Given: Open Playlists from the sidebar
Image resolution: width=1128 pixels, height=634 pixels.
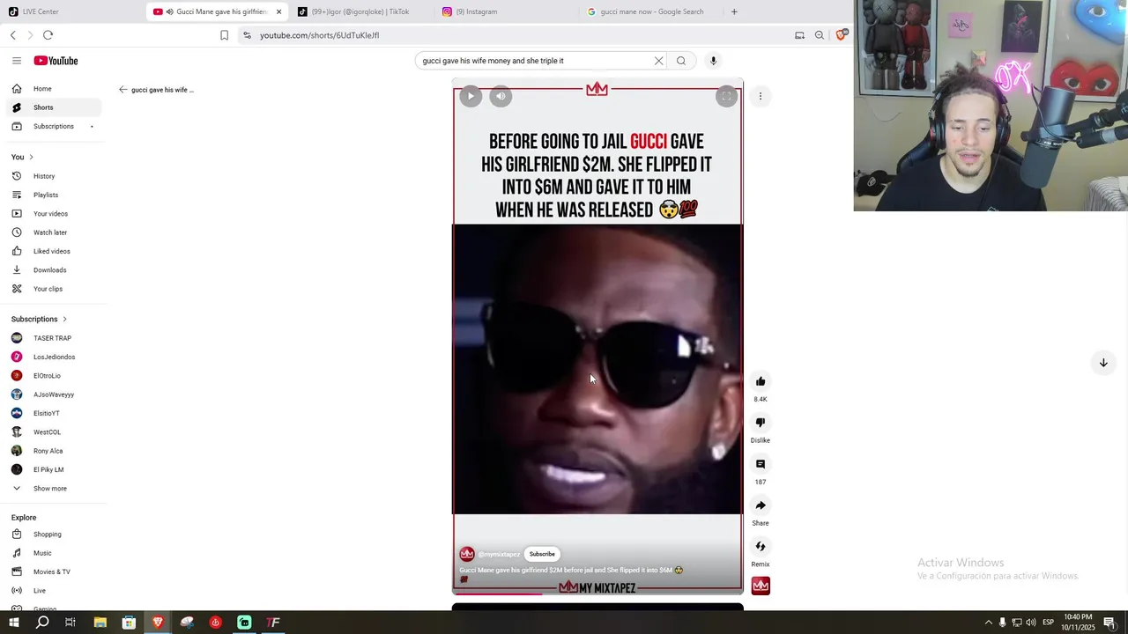Looking at the screenshot, I should tap(54, 195).
